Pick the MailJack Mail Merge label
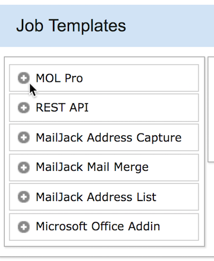 (92, 168)
